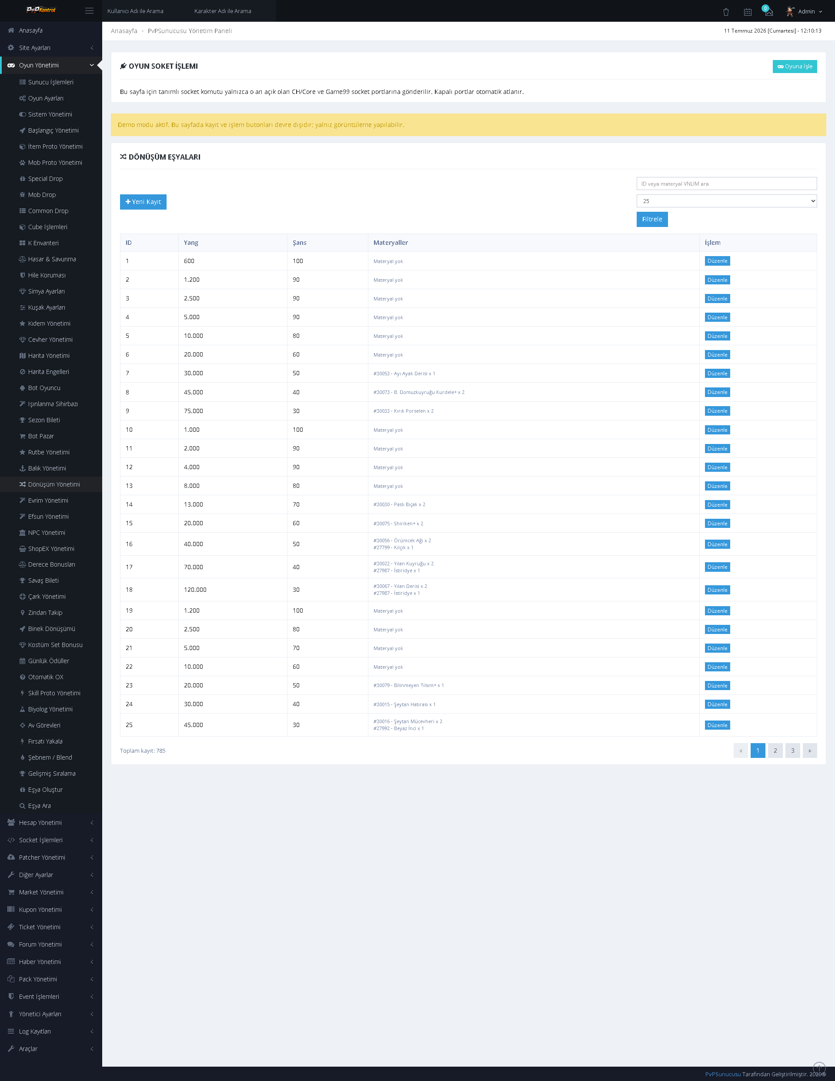Click the hamburger menu icon

[x=89, y=11]
